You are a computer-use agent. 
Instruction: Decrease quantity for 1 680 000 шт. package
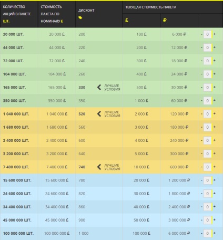[201, 127]
